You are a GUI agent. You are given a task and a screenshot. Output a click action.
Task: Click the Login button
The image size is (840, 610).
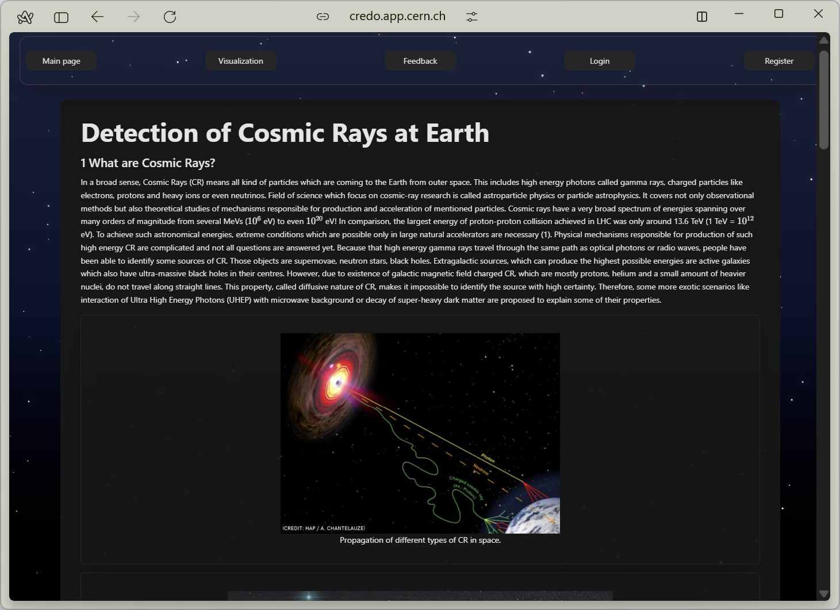pyautogui.click(x=599, y=60)
